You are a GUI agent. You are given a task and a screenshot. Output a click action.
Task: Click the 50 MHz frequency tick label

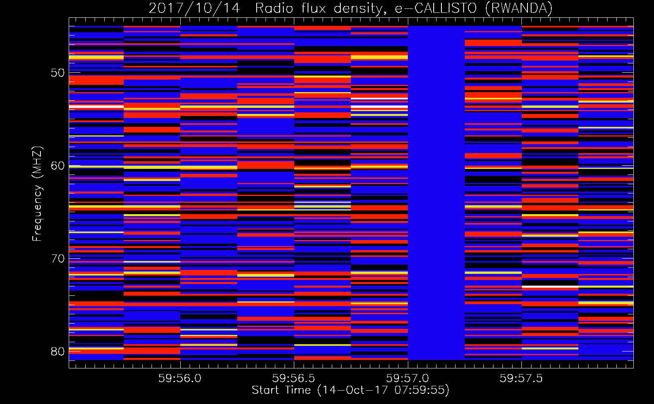click(x=58, y=73)
